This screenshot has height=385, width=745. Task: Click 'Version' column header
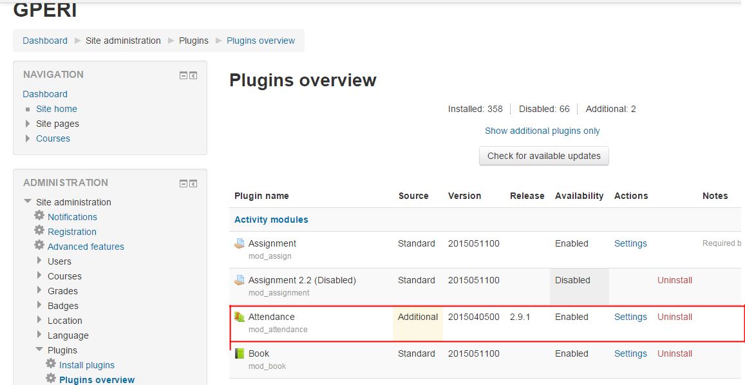(465, 196)
